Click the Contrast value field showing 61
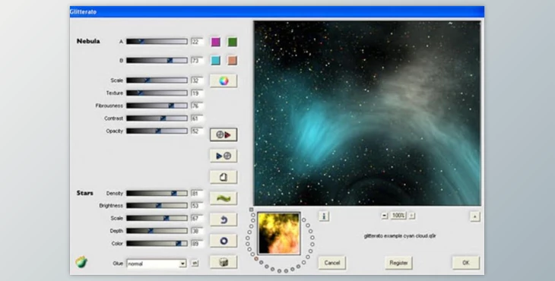The height and width of the screenshot is (281, 555). point(197,118)
